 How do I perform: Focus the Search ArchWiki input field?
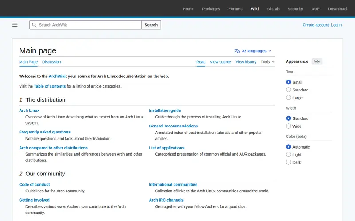[x=85, y=25]
